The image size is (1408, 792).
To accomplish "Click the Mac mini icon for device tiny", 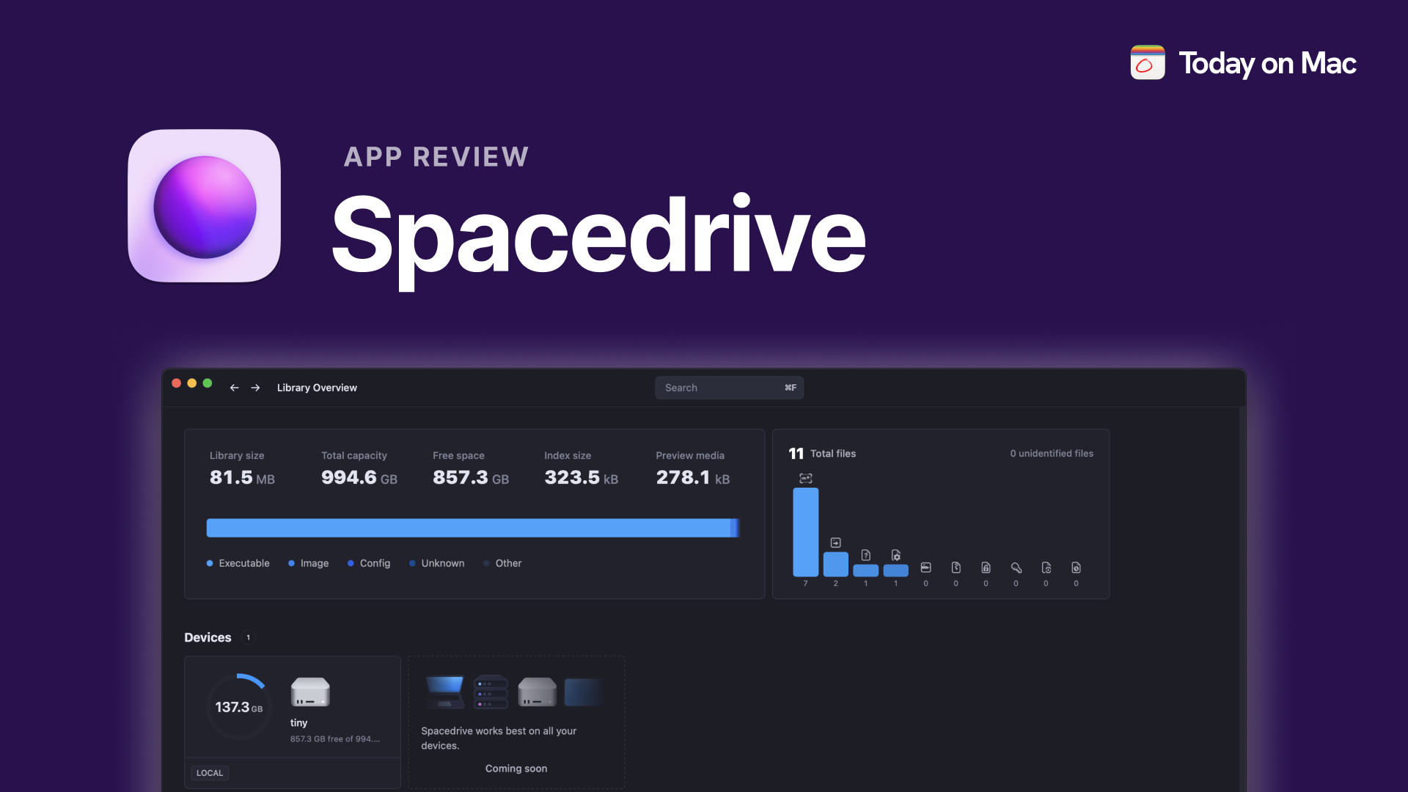I will click(309, 692).
